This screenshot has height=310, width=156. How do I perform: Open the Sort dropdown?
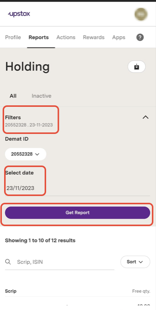(x=135, y=262)
